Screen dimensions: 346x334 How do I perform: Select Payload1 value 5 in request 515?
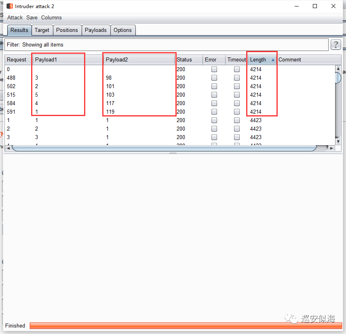coord(36,95)
